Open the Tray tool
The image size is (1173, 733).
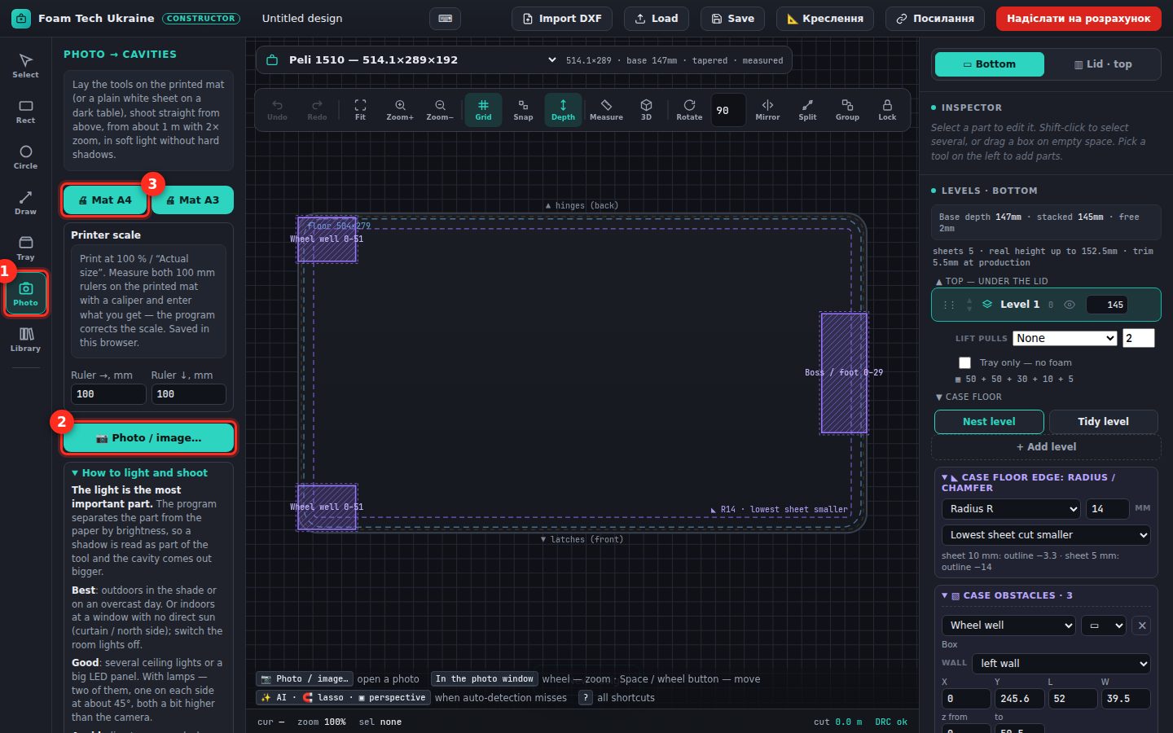tap(25, 248)
